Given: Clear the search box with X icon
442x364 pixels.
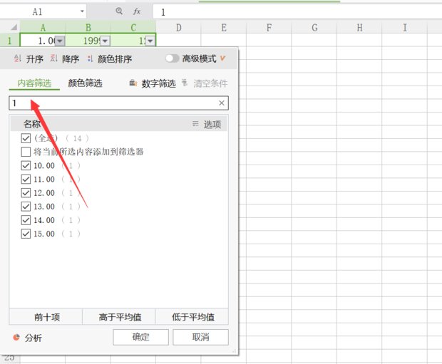Looking at the screenshot, I should click(222, 103).
